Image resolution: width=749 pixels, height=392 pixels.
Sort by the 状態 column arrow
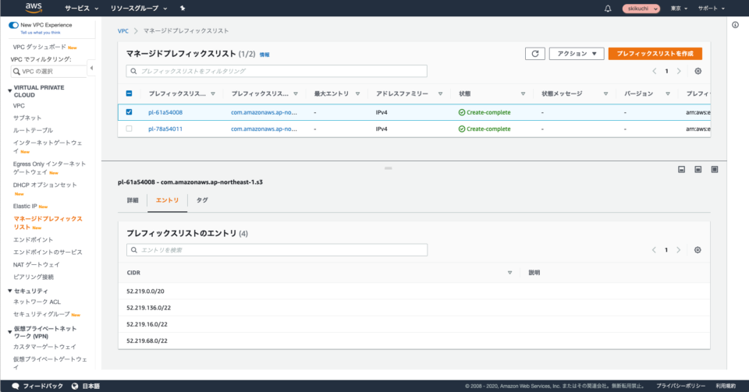coord(523,94)
